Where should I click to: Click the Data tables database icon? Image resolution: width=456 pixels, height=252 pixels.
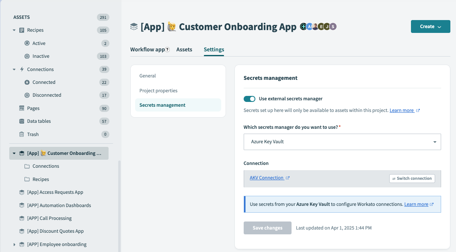[x=22, y=121]
